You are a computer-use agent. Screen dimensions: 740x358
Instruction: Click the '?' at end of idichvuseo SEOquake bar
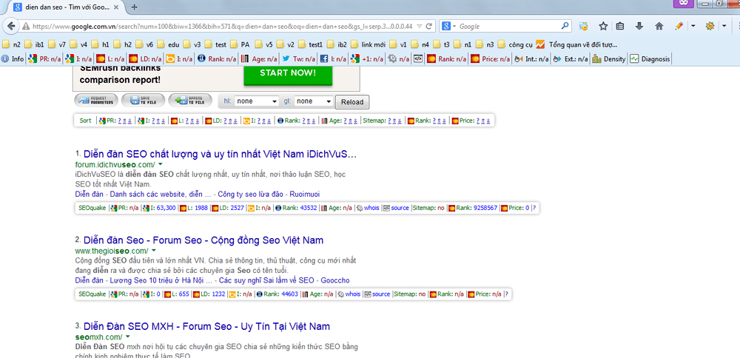(x=534, y=208)
